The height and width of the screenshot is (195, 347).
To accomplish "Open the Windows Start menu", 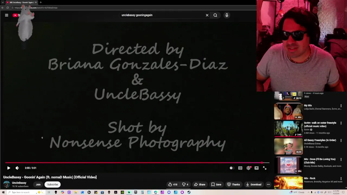I will [x=3, y=192].
